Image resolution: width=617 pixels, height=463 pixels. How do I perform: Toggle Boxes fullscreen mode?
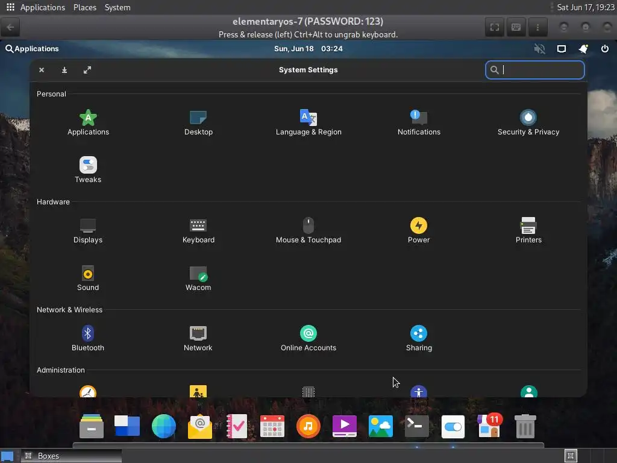[x=495, y=27]
